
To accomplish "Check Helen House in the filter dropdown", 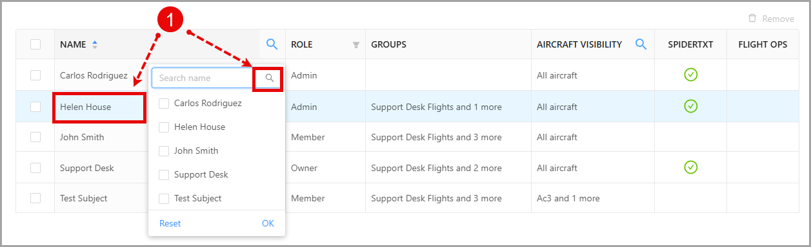I will pos(164,127).
